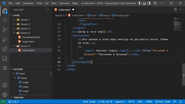Click the notifications bell in status bar
Screen dimensions: 185x104
click(x=180, y=102)
